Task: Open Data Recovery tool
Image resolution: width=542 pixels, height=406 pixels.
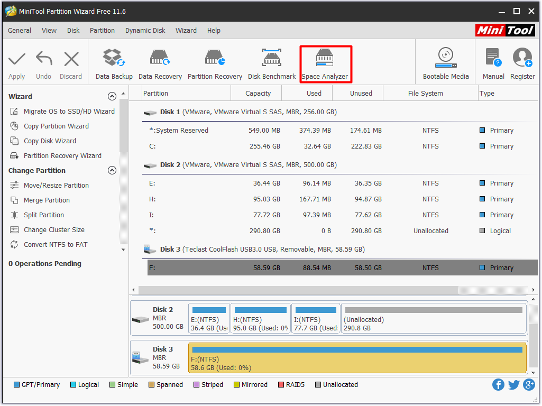Action: [160, 64]
